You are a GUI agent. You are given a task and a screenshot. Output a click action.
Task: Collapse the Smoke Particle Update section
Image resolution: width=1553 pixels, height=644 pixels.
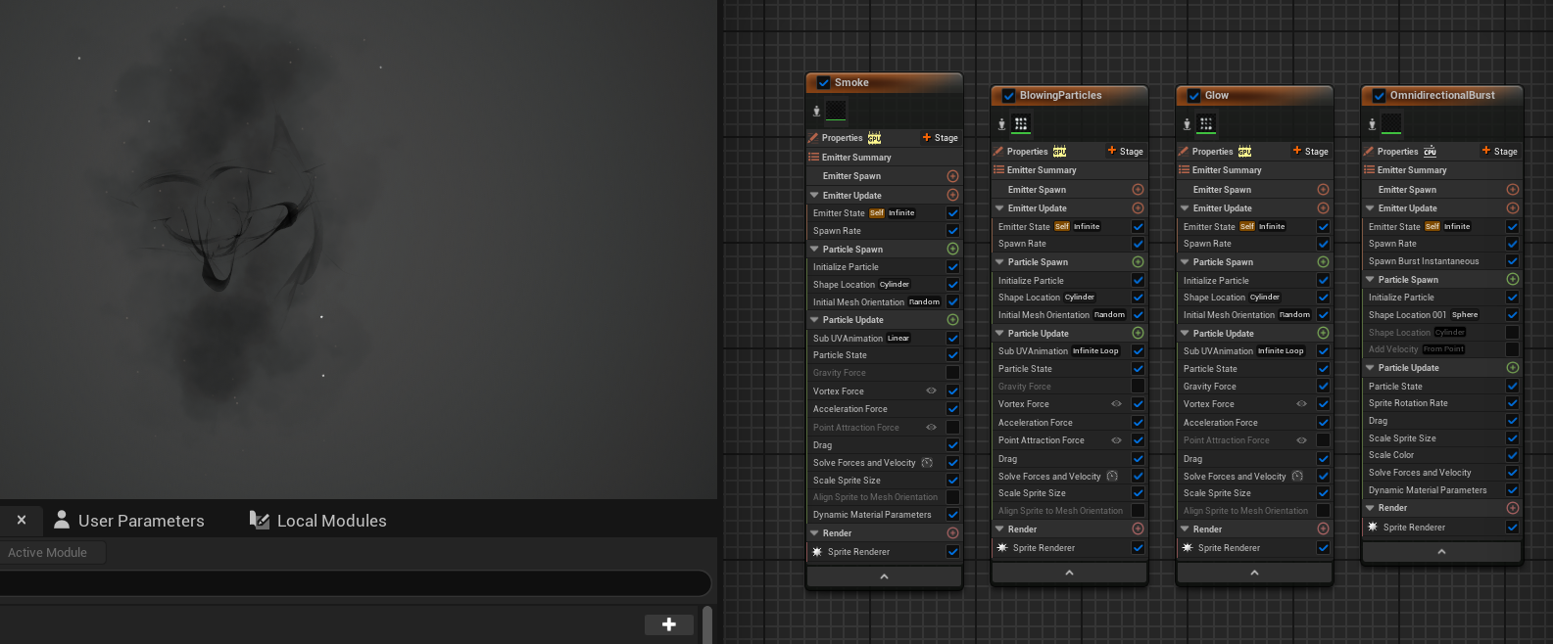point(814,320)
